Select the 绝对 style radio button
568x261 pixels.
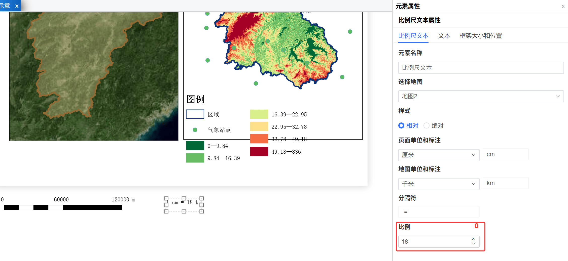coord(426,125)
